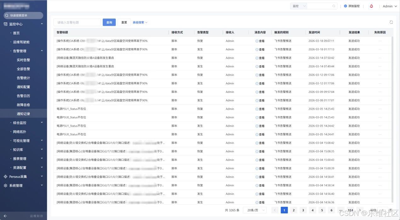The width and height of the screenshot is (400, 220).
Task: Click info icon for 2026-03-05 14:24:41 row
Action: click(257, 135)
